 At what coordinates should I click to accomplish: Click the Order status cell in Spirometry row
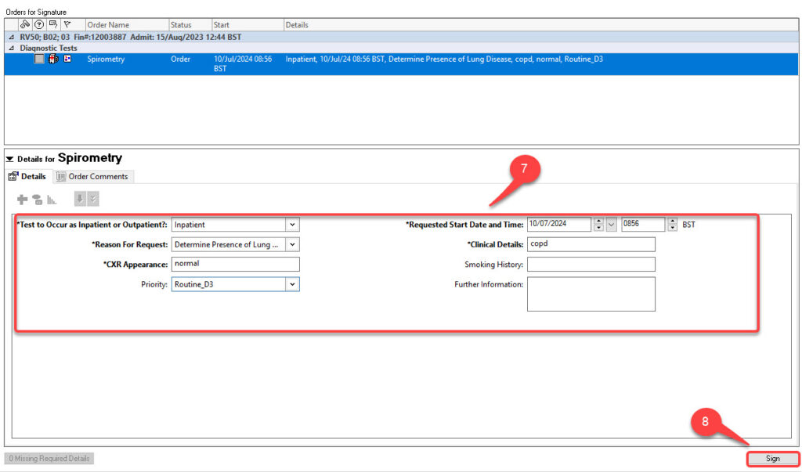click(181, 59)
